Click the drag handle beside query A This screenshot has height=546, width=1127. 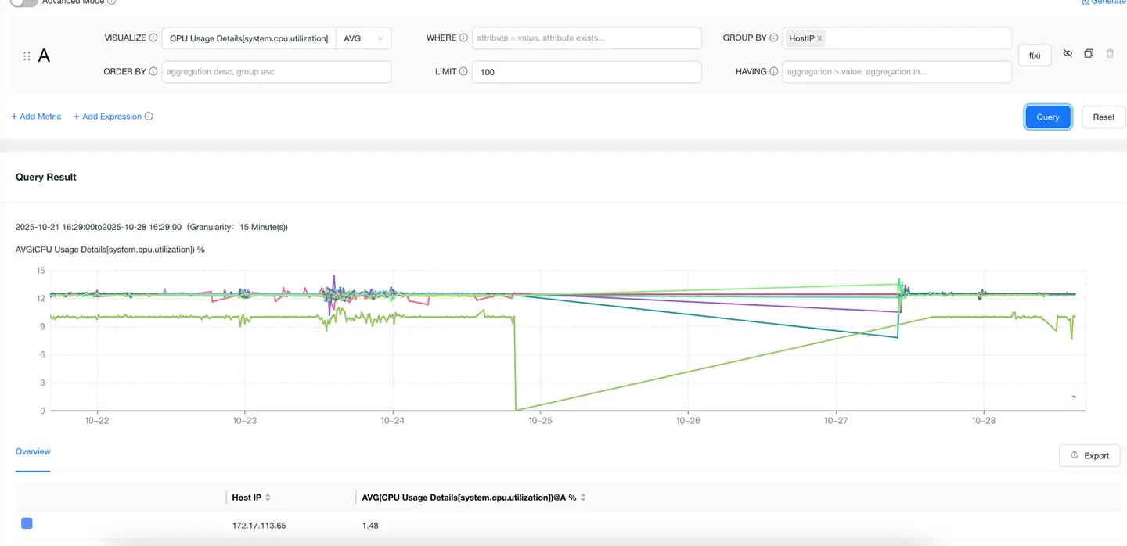(27, 56)
